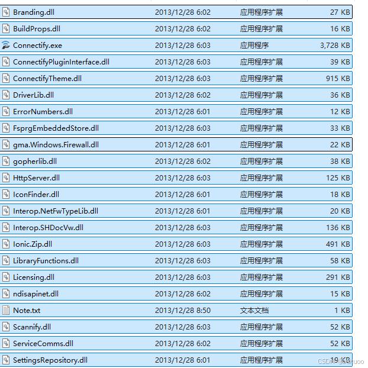Viewport: 368px width, 368px height.
Task: Select the file name Note.txt
Action: [27, 310]
